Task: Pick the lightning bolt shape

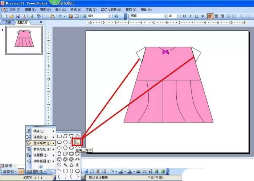Action: [x=65, y=165]
